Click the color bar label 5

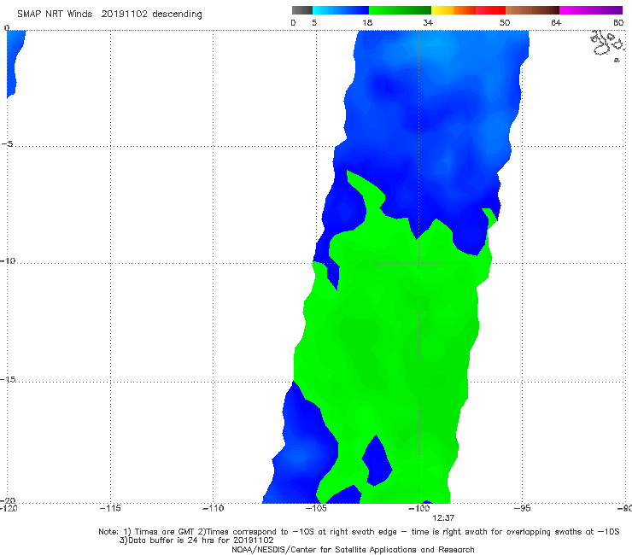tap(314, 22)
